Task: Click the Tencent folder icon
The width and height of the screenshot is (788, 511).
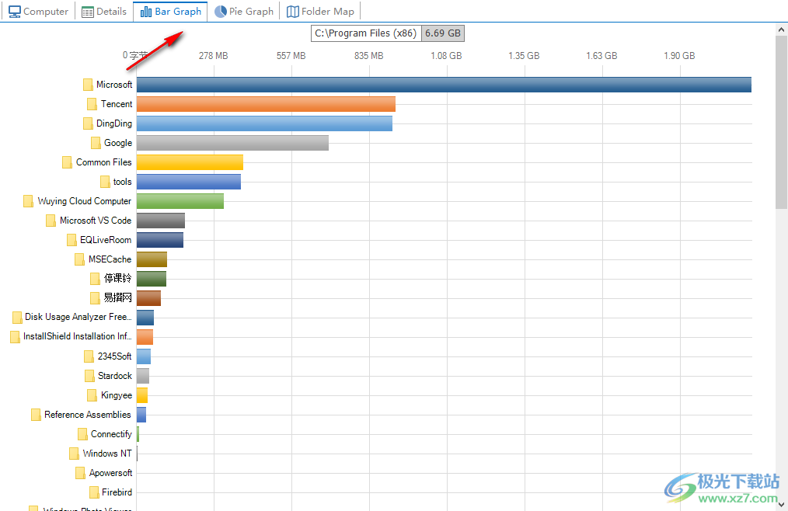Action: [92, 104]
